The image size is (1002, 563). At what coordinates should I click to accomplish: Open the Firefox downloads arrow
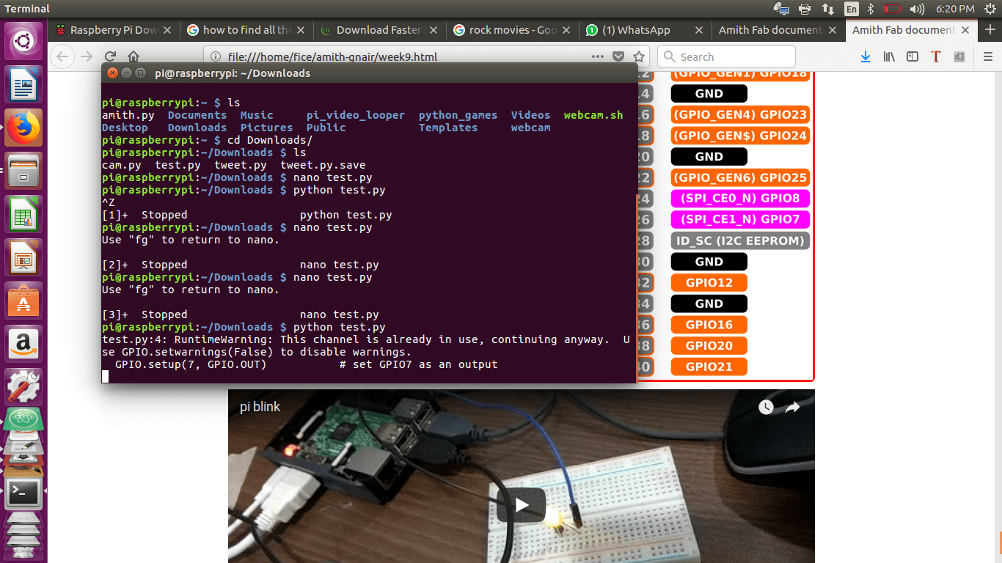click(x=866, y=56)
